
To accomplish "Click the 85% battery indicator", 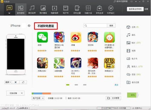I will [133, 95].
